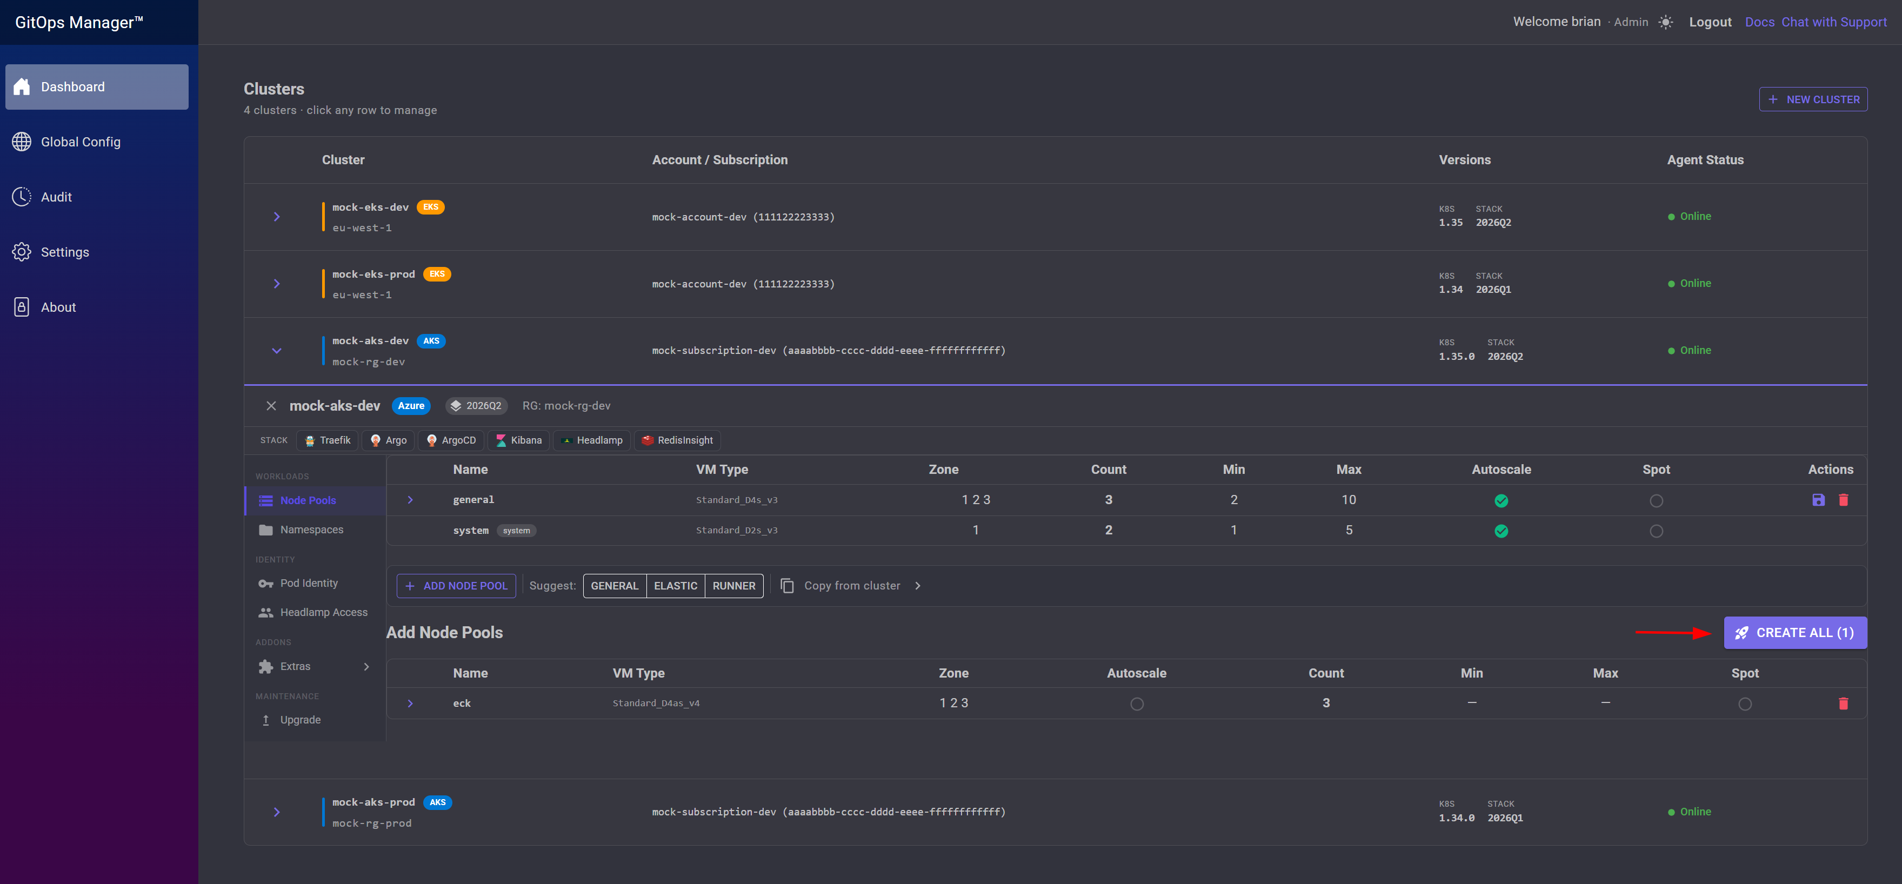
Task: Select the Node Pools workload section
Action: pyautogui.click(x=315, y=501)
